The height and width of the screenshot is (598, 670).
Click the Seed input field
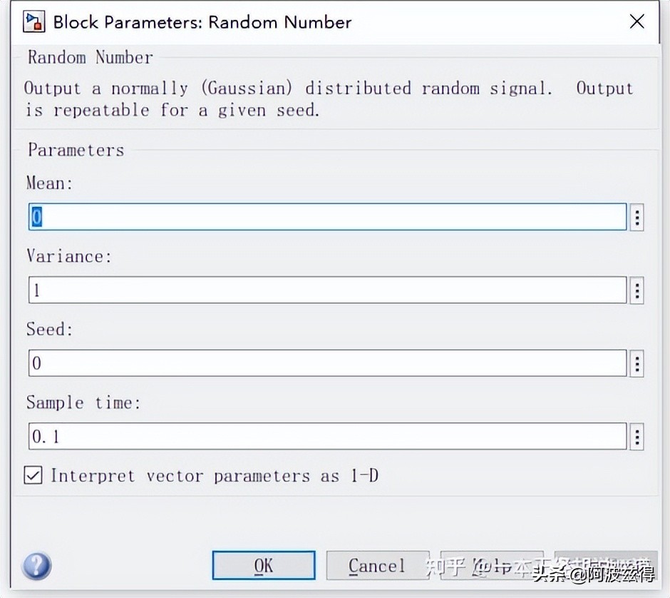coord(328,363)
